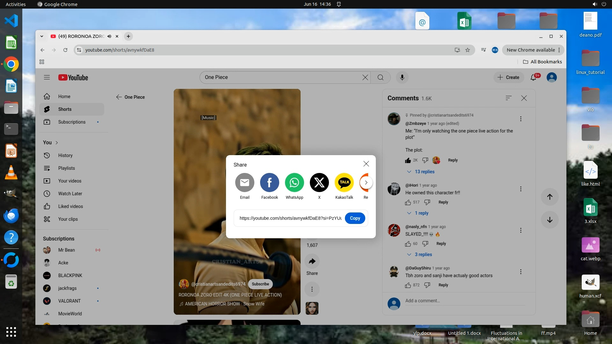The image size is (612, 344).
Task: Mute the tab audio icon
Action: [109, 36]
